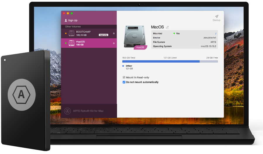Viewport: 263px width, 154px height.
Task: Click the pink macOS tag on the drive image
Action: point(140,47)
